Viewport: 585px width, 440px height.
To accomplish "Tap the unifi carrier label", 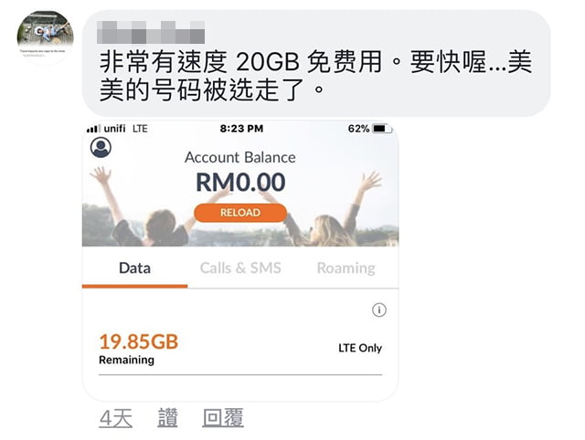I will pyautogui.click(x=114, y=129).
